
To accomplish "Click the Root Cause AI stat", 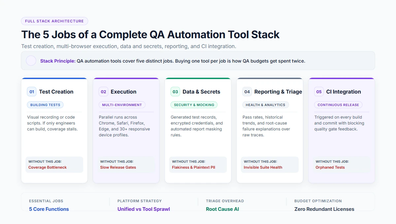I will pos(222,209).
